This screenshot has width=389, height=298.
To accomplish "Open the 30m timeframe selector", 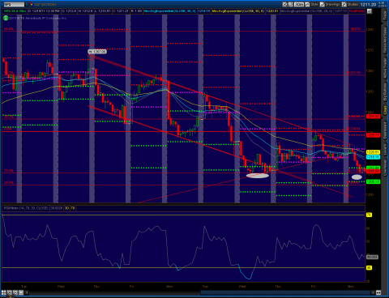I will (x=299, y=4).
